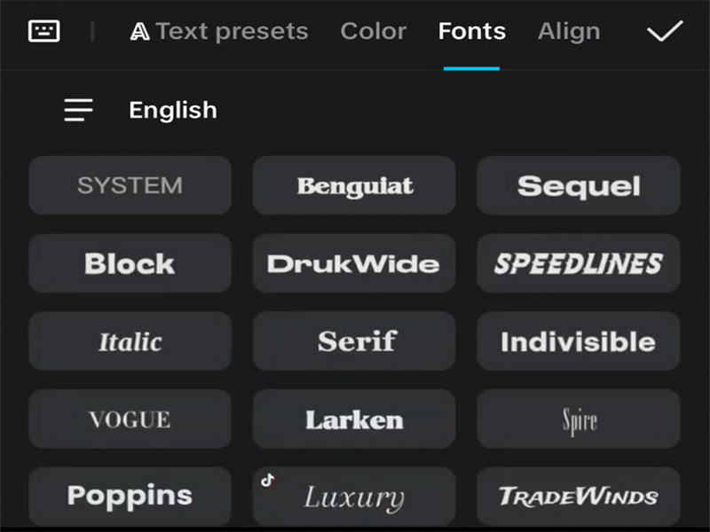The image size is (710, 532).
Task: Select the SYSTEM font
Action: (130, 185)
